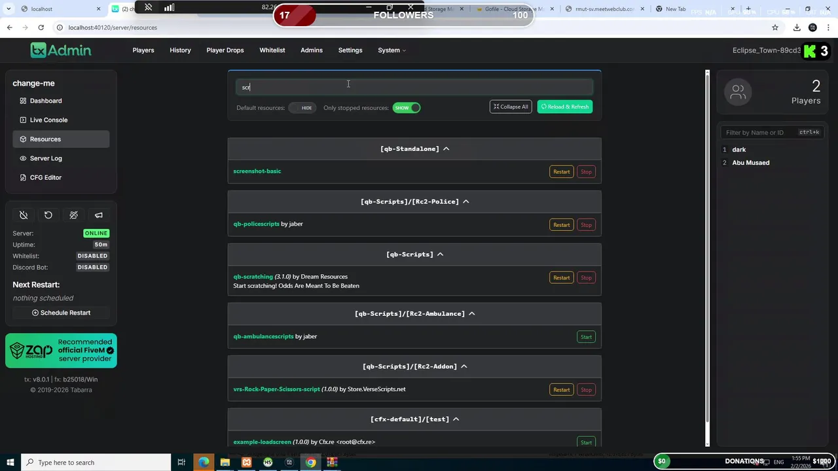
Task: Restart screenshot-basic resource
Action: (561, 171)
